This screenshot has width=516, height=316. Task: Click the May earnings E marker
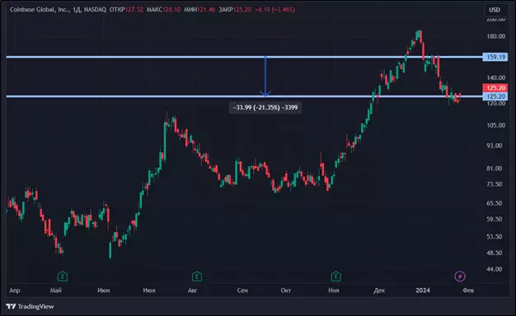click(x=63, y=276)
